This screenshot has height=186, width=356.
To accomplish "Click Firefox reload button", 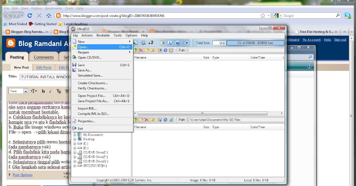I will 30,16.
